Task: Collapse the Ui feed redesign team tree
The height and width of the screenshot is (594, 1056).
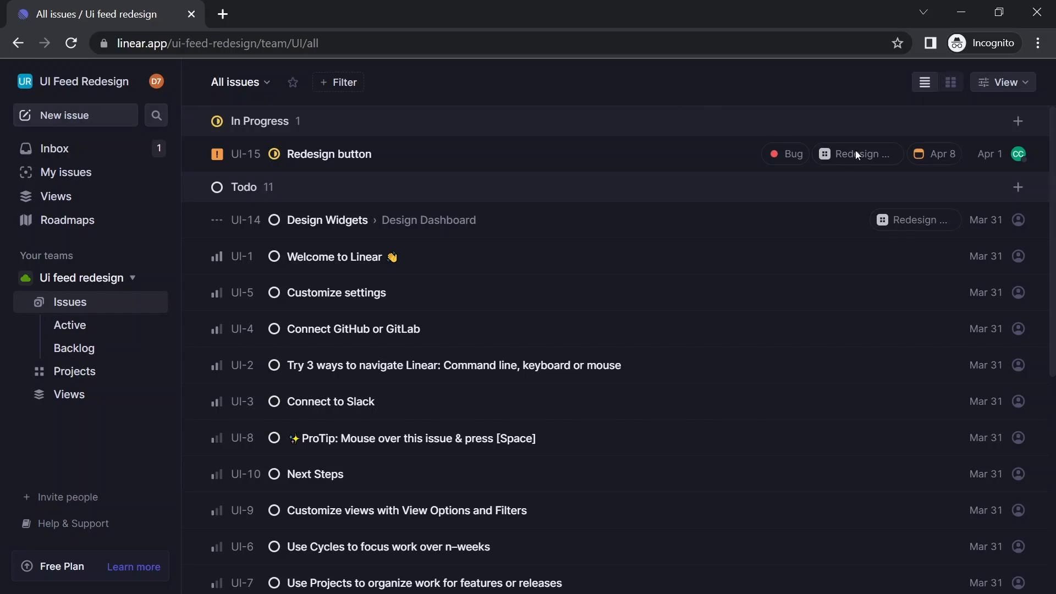Action: [133, 278]
